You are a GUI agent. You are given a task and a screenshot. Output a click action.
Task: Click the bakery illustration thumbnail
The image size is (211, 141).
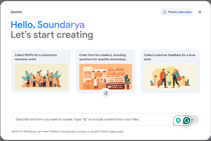tap(105, 77)
